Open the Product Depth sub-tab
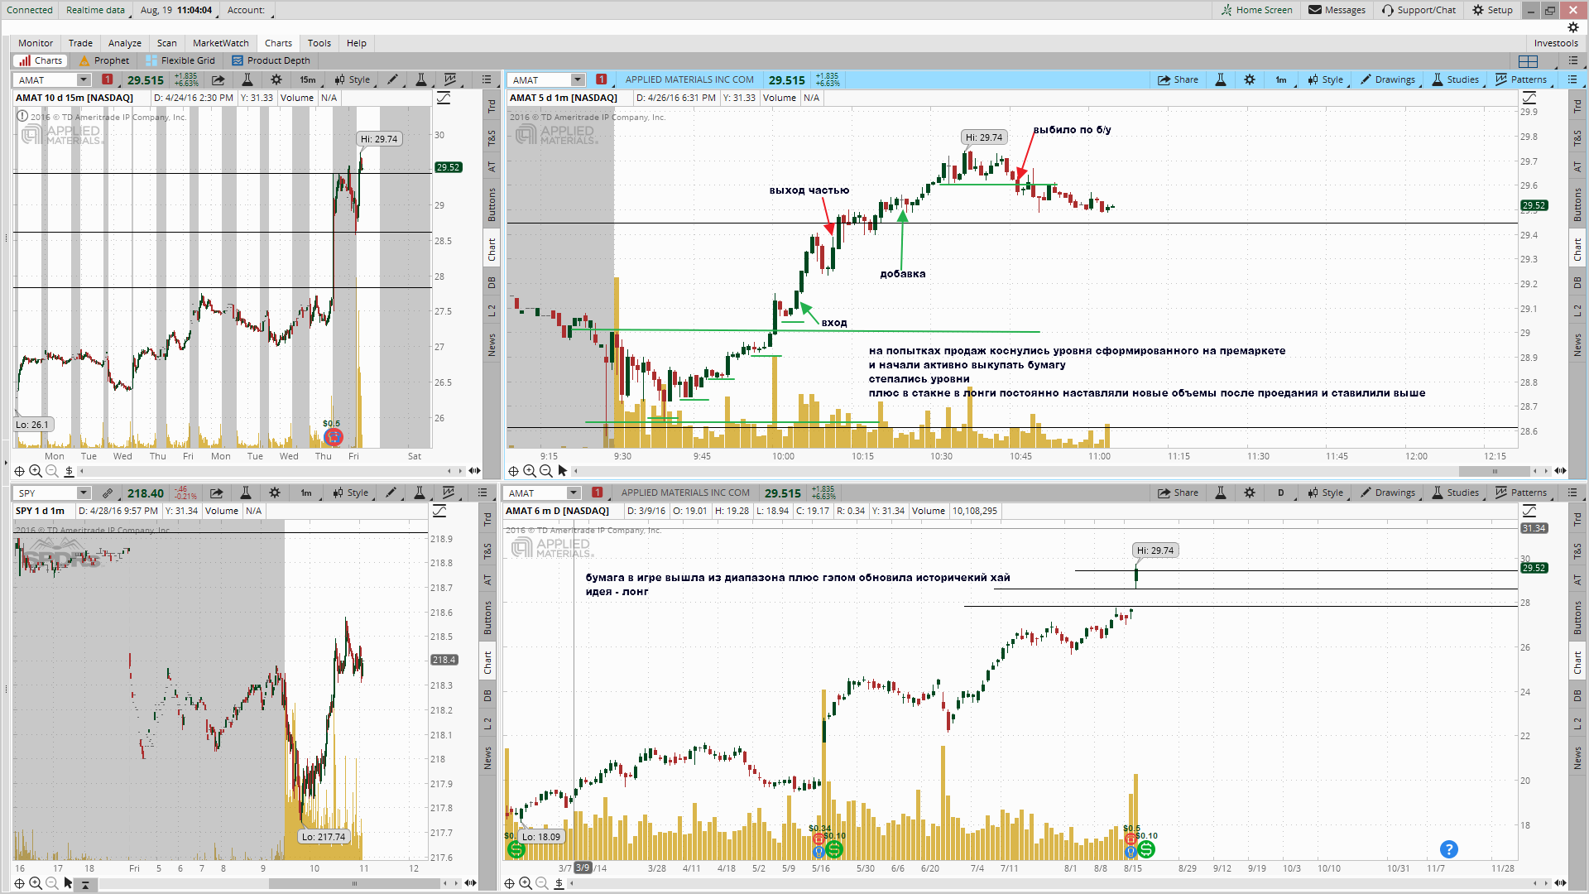 271,60
